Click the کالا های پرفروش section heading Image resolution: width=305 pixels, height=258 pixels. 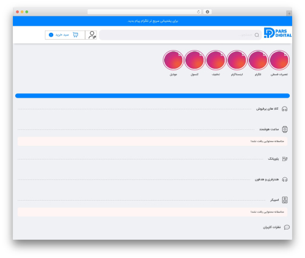(x=267, y=109)
